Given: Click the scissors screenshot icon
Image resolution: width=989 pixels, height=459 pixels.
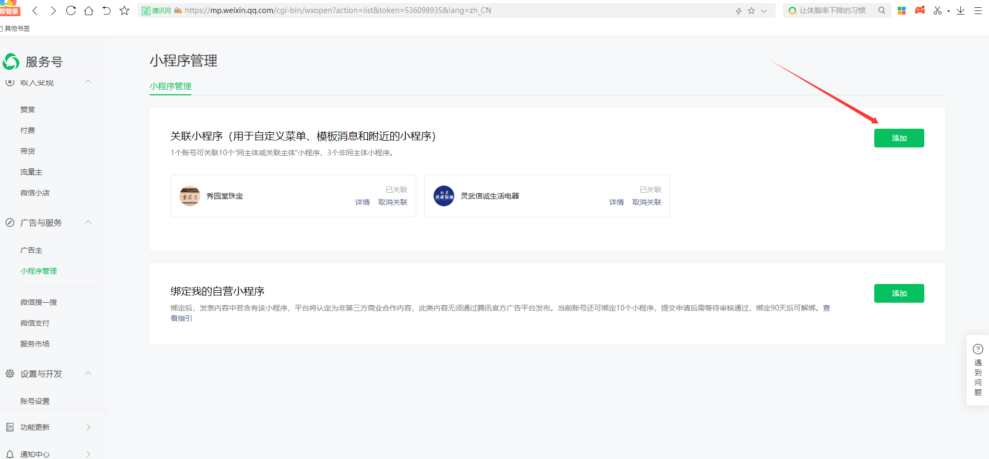Looking at the screenshot, I should (937, 10).
